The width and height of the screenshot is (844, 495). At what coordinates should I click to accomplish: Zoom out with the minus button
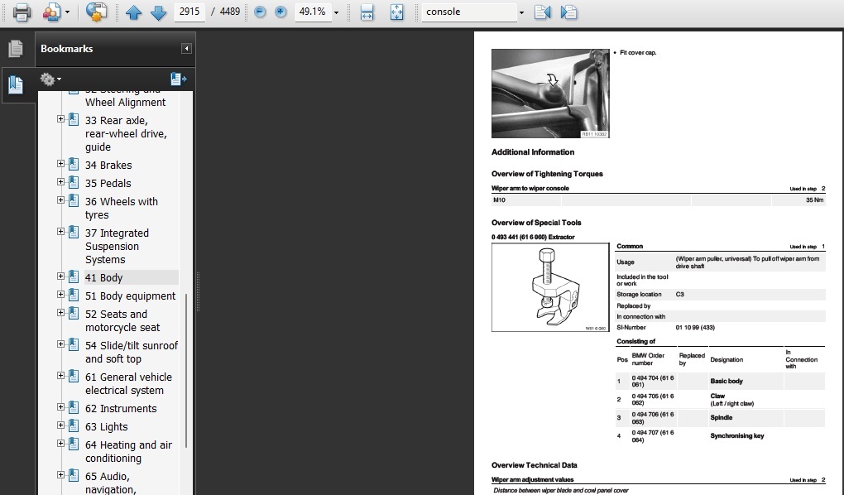[x=260, y=12]
